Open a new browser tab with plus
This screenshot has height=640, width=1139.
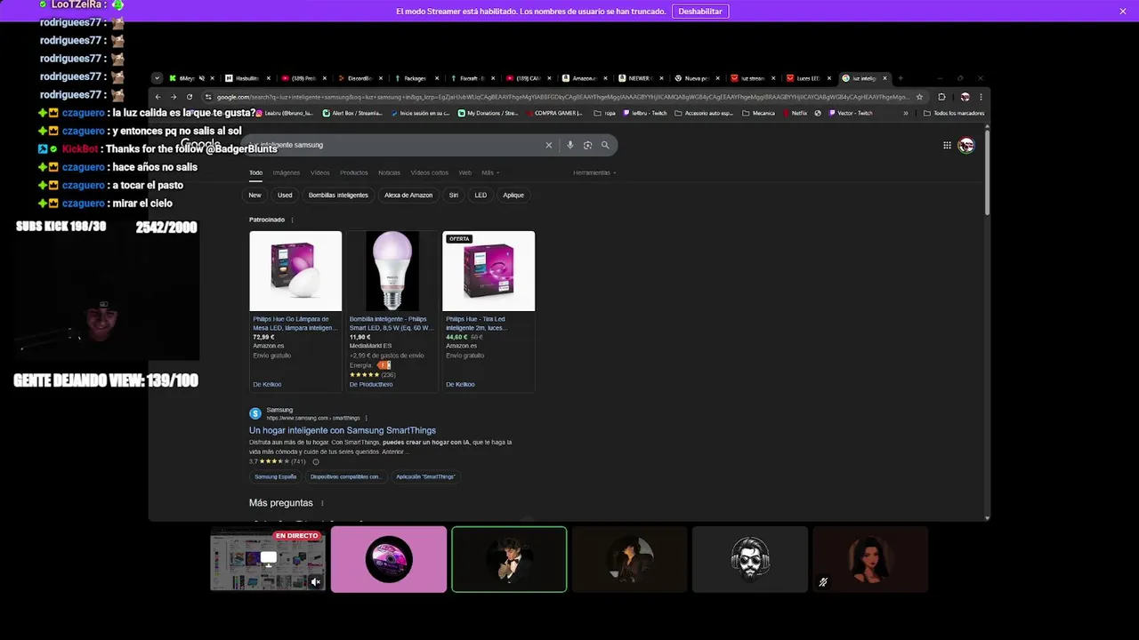[x=900, y=78]
